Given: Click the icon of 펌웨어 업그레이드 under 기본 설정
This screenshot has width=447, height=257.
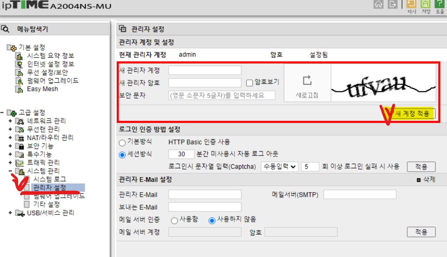Looking at the screenshot, I should pos(19,81).
